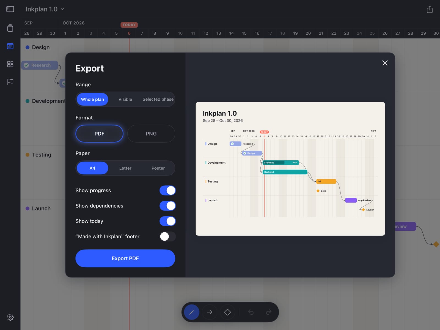
Task: Enable "Made with Inkplan" footer switch
Action: pyautogui.click(x=167, y=237)
